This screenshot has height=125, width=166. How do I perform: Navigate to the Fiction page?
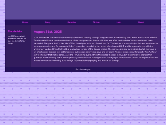point(96,22)
